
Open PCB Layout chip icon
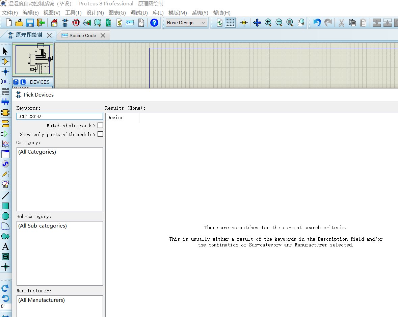(x=76, y=23)
